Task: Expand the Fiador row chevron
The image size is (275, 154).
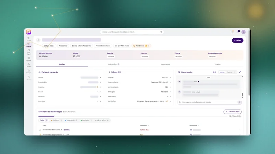Action: (100, 92)
